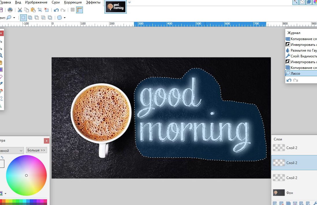The height and width of the screenshot is (205, 317).
Task: Enable the Replace selection mode
Action: click(23, 18)
